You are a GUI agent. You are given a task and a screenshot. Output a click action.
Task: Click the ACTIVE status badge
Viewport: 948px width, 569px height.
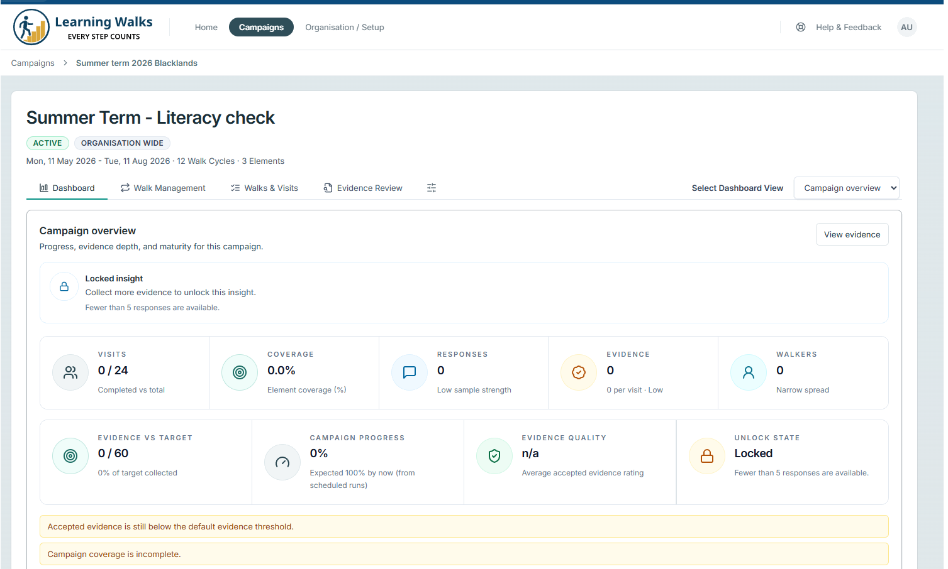tap(48, 143)
